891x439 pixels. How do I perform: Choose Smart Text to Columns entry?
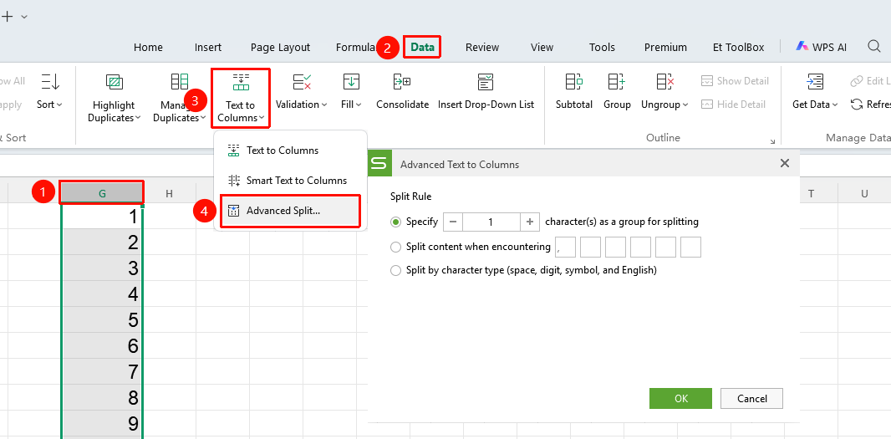click(x=290, y=181)
